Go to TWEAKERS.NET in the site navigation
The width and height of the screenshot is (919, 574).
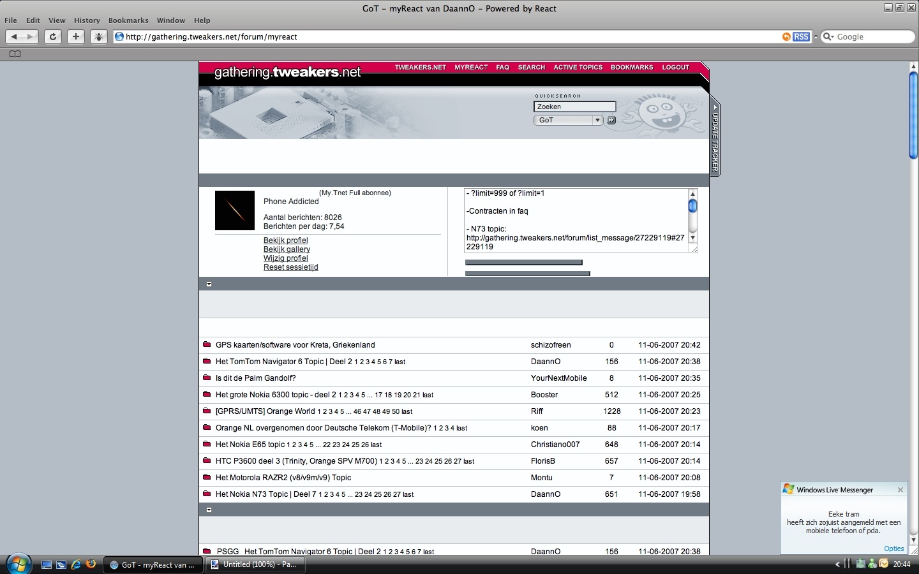coord(421,67)
